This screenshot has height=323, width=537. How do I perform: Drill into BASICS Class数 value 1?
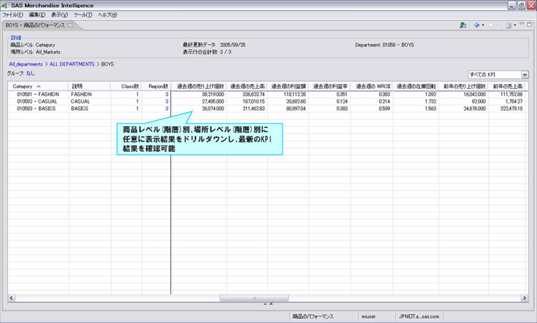click(138, 109)
